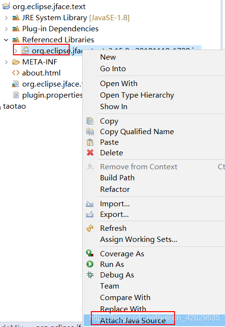Select the org.eclipse.jface.text project label
The height and width of the screenshot is (327, 225).
point(49,6)
